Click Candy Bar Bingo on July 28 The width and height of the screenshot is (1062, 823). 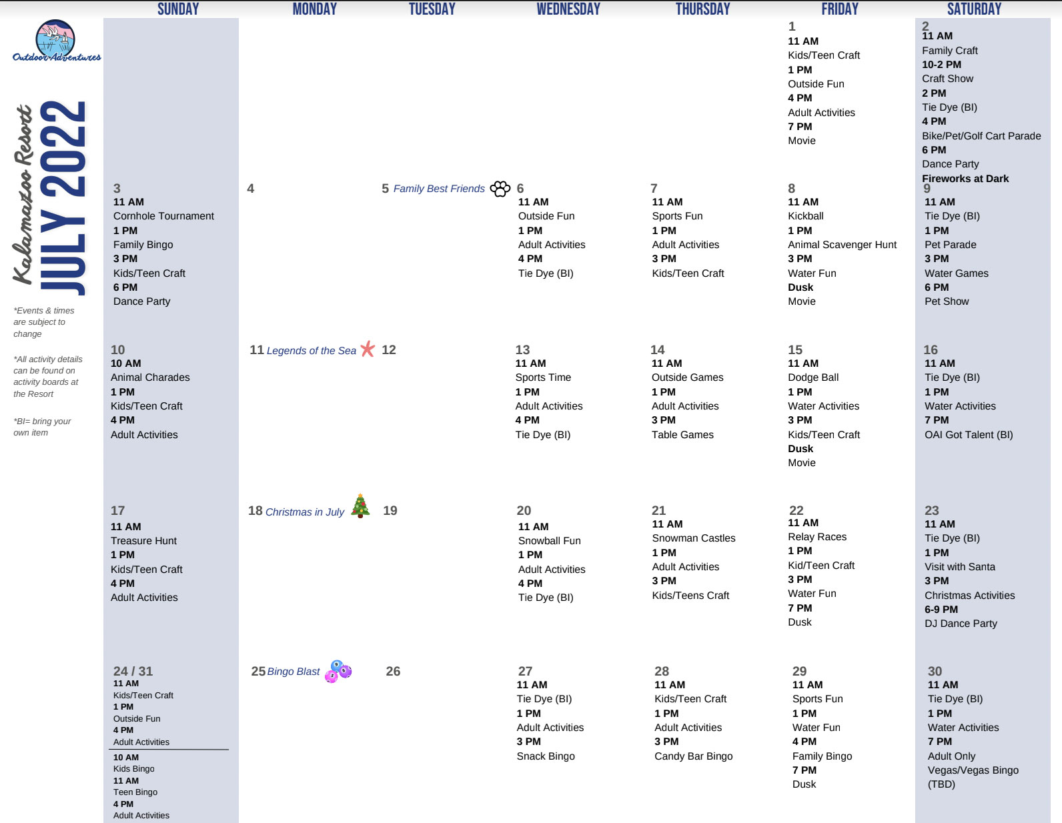coord(693,756)
